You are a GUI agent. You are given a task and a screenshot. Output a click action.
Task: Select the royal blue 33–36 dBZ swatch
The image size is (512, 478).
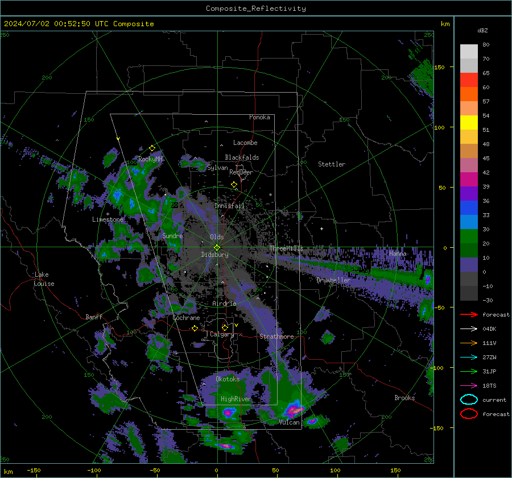coord(469,207)
